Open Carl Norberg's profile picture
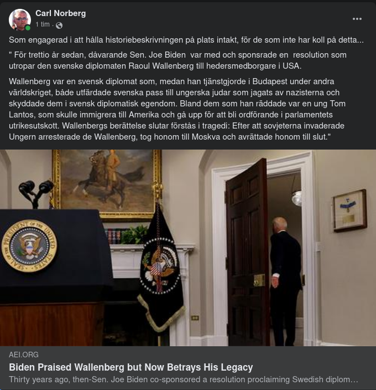The width and height of the screenshot is (376, 390). (20, 19)
